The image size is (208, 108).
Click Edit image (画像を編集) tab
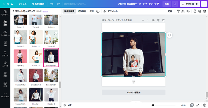coord(69,11)
